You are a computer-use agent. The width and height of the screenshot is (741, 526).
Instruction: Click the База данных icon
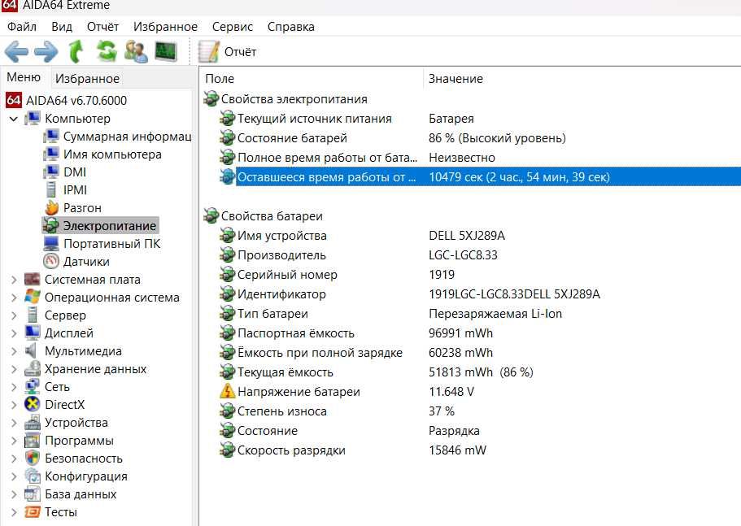tap(33, 494)
